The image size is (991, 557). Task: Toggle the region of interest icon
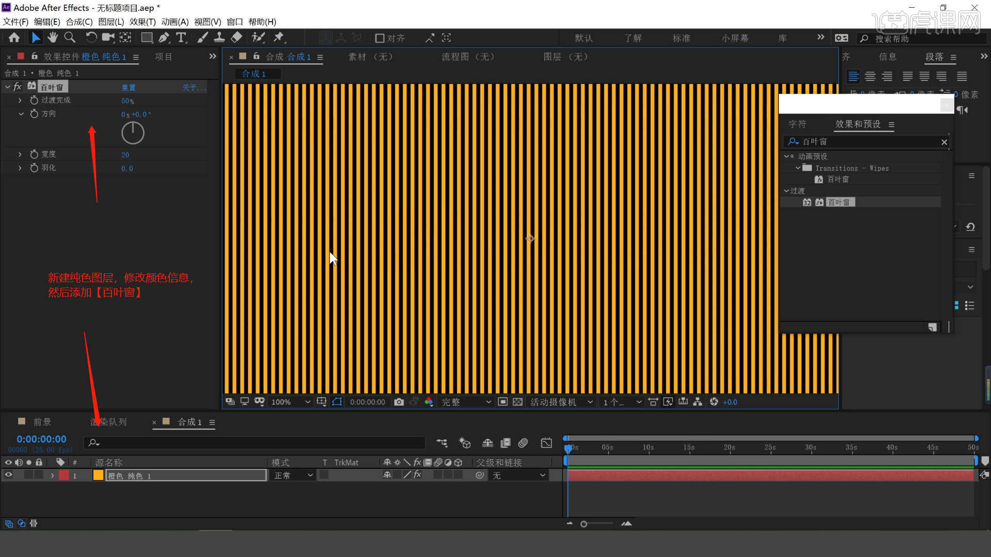coord(503,402)
